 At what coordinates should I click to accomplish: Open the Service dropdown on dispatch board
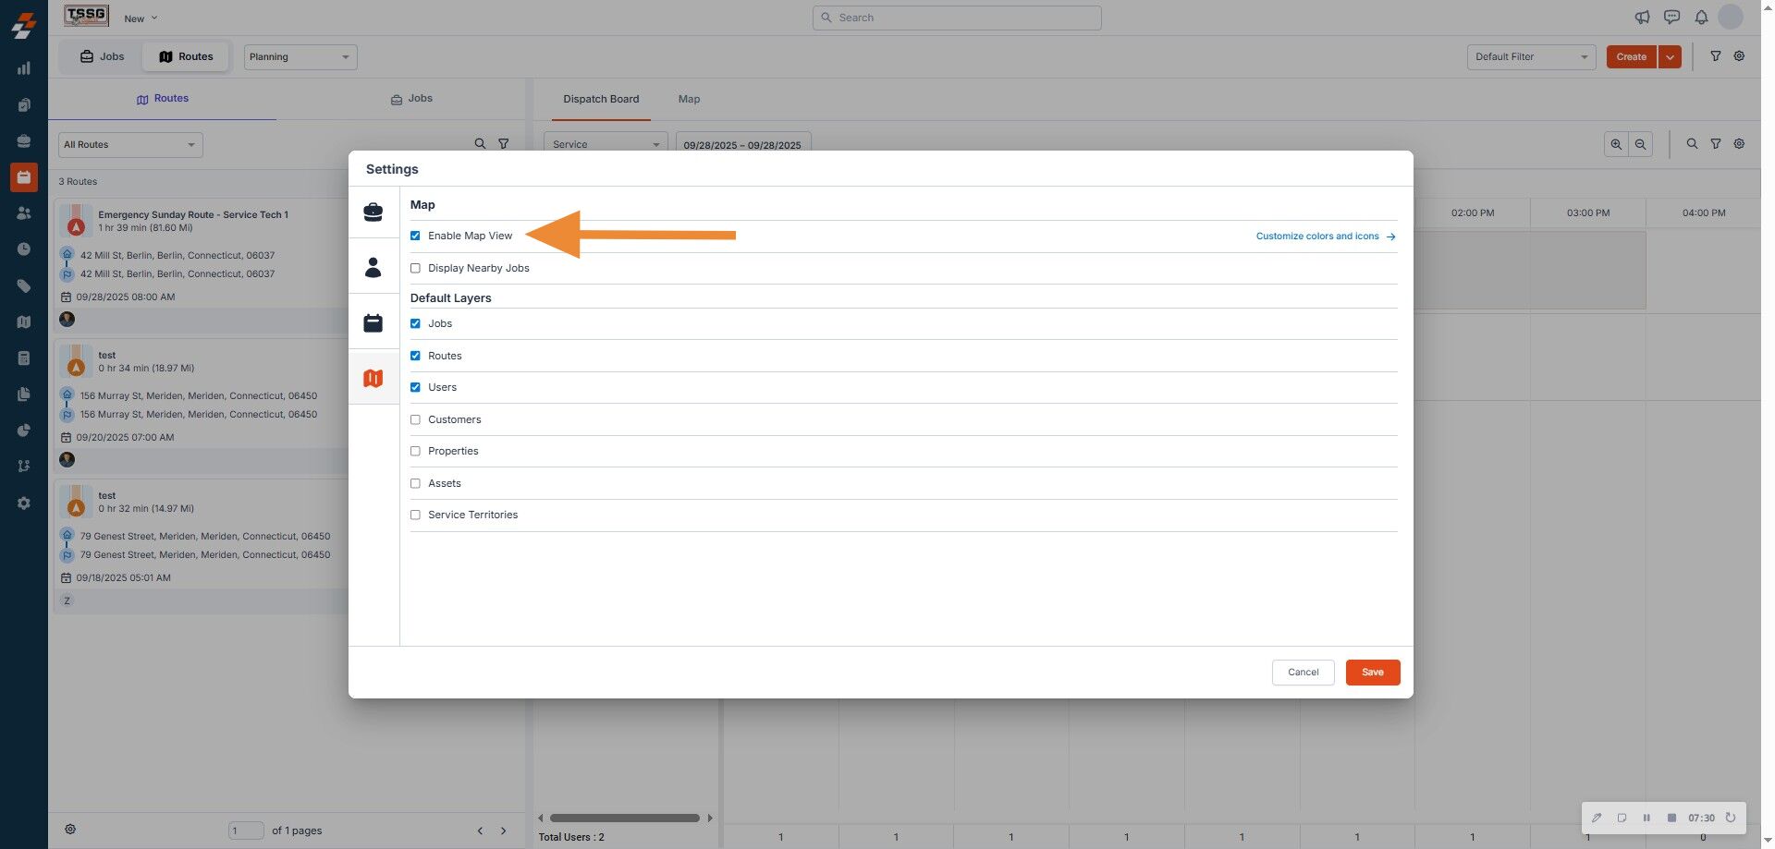point(606,144)
